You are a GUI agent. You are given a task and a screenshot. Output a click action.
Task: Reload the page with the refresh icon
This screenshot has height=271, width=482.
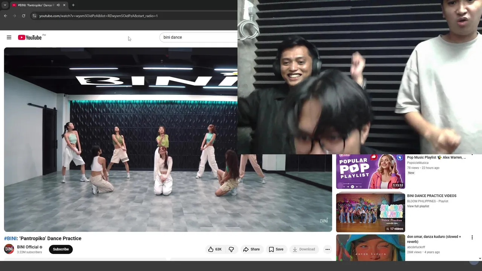(x=23, y=16)
